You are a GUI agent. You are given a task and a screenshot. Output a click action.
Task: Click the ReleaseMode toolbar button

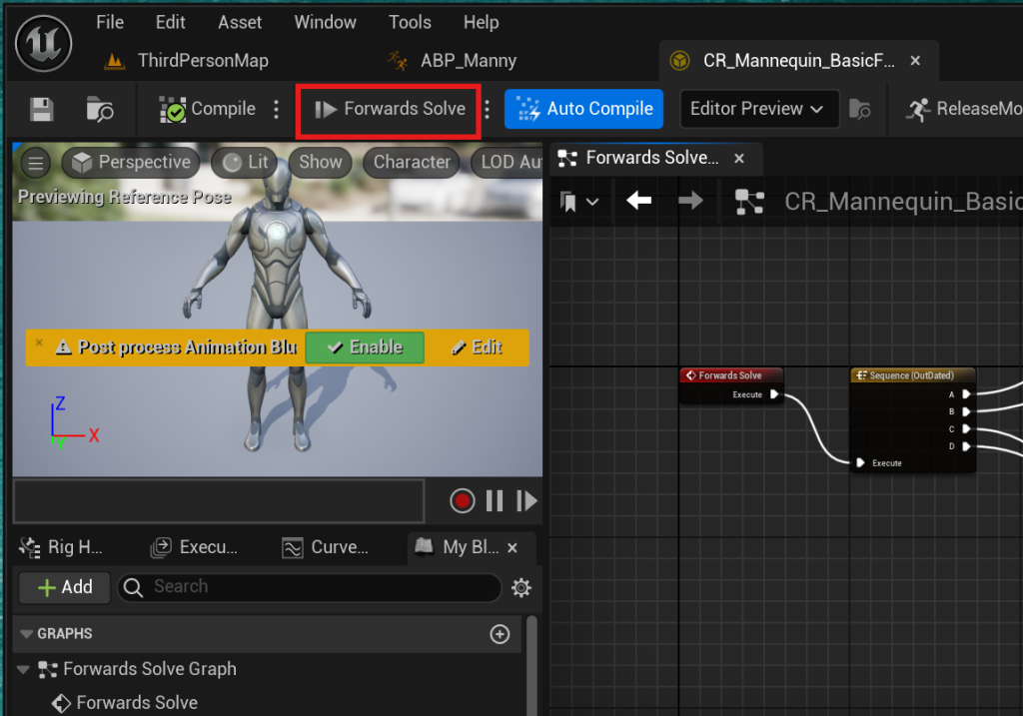964,109
